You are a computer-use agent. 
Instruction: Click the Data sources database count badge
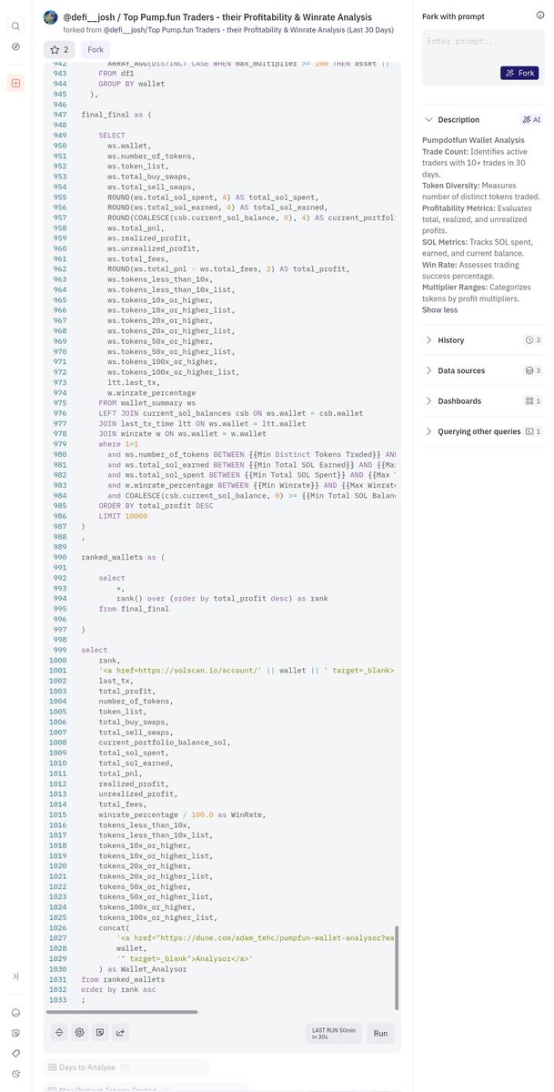click(534, 370)
